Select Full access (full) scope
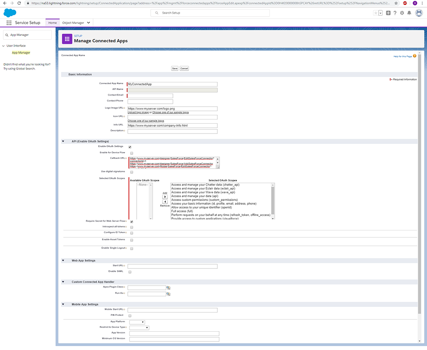Viewport: 427px width, 350px height. pos(182,211)
